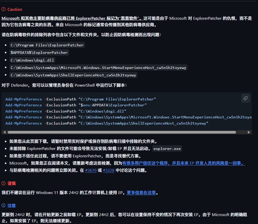
Task: Click the %APPDATA%\ExplorerPatcher code span
Action: 39,52
